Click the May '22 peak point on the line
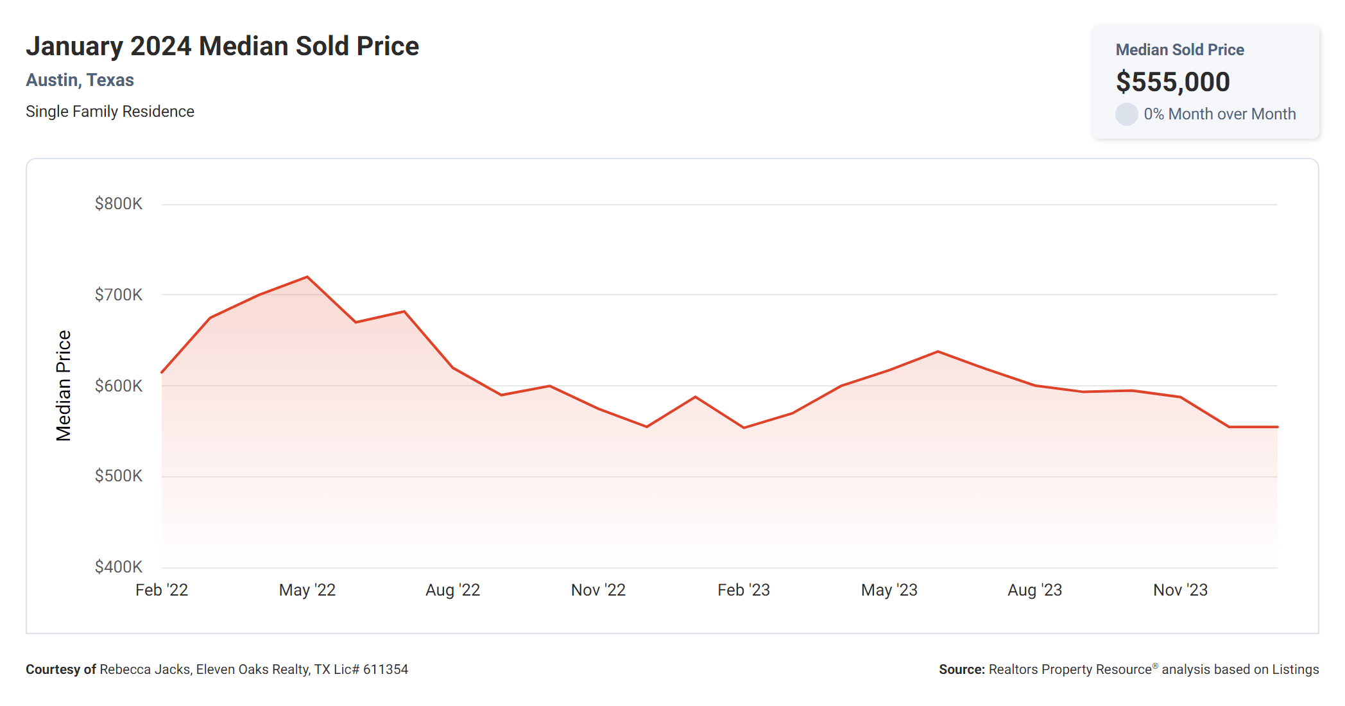The width and height of the screenshot is (1345, 706). [x=307, y=277]
